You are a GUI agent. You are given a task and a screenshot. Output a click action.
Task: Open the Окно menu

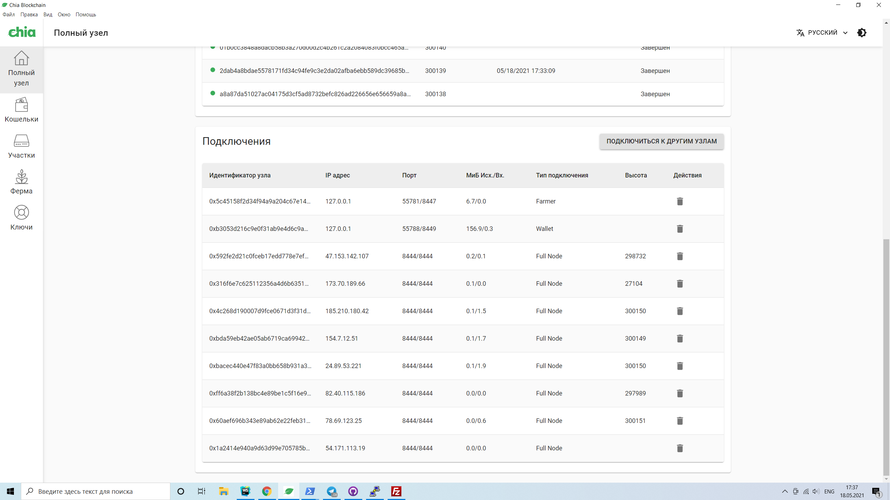tap(64, 15)
